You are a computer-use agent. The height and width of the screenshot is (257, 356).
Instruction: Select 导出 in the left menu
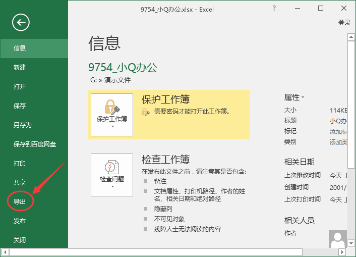click(34, 202)
